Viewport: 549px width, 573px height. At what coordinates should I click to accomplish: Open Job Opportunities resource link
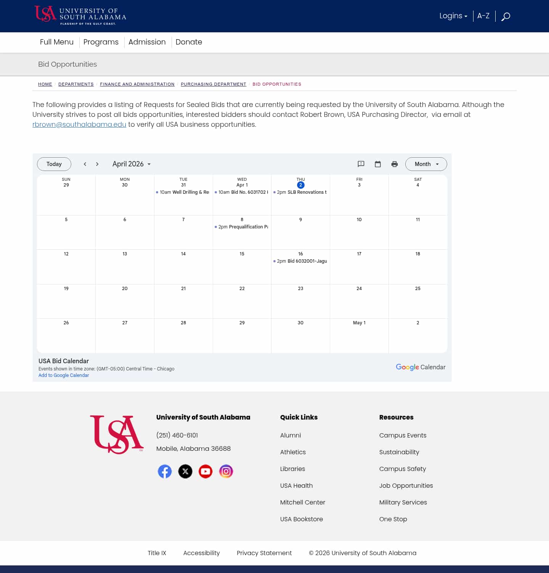point(406,485)
